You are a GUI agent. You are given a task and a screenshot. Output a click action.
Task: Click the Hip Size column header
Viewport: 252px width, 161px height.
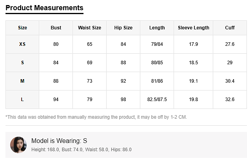(123, 28)
